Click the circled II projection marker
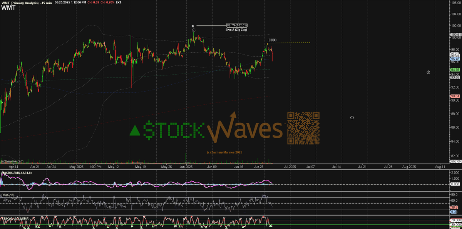 428,72
